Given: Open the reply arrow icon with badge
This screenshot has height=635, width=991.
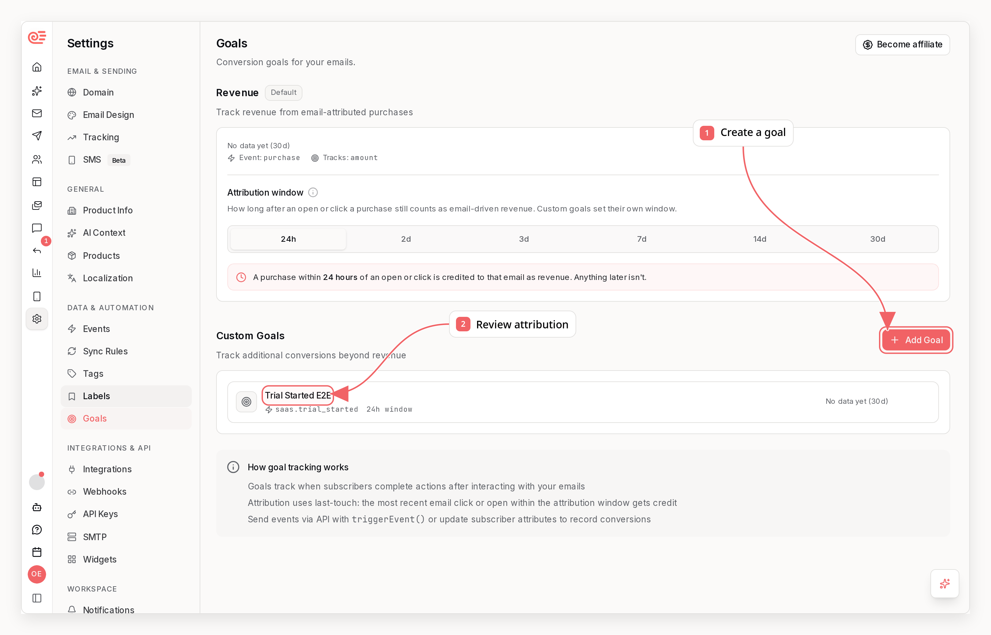Looking at the screenshot, I should click(x=37, y=250).
